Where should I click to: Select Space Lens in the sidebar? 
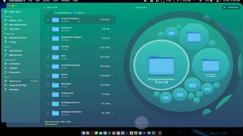[x=21, y=81]
